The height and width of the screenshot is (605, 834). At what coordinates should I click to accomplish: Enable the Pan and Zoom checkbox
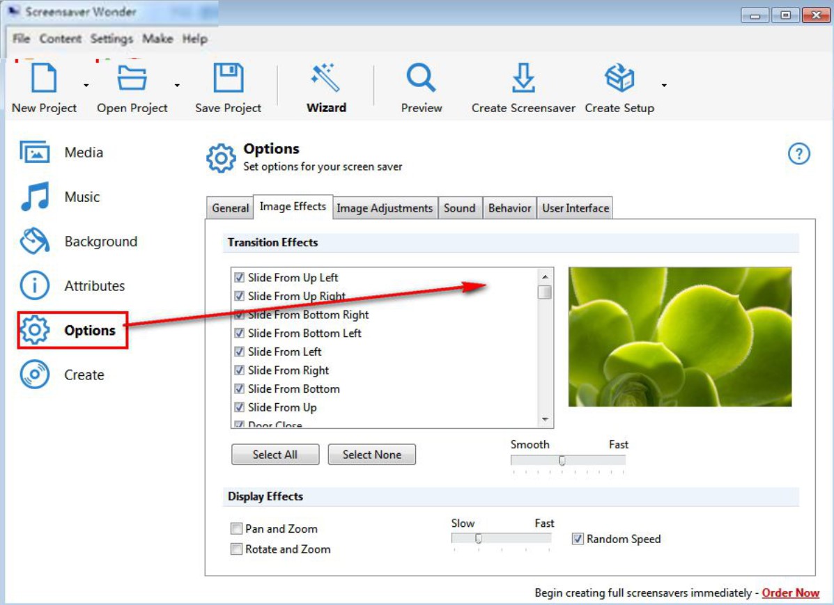[237, 529]
